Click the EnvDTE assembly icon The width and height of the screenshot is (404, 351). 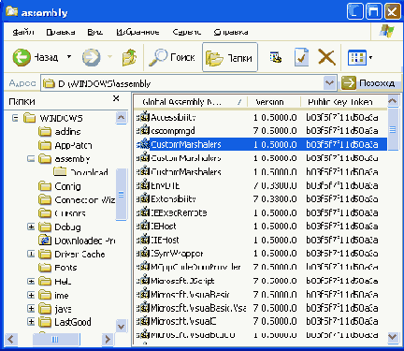tap(143, 185)
